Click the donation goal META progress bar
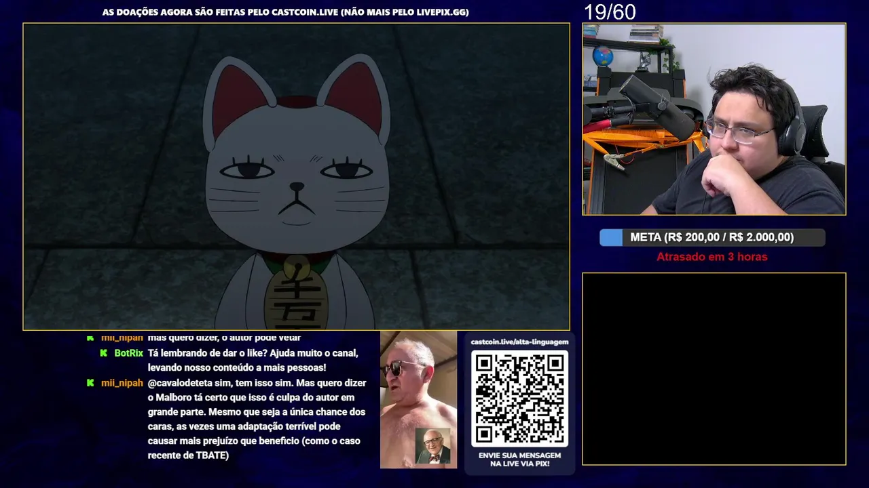This screenshot has height=488, width=869. [712, 237]
